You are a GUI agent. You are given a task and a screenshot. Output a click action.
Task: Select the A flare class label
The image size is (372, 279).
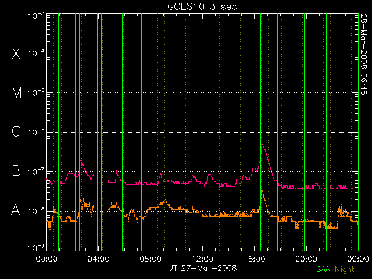[x=16, y=210]
